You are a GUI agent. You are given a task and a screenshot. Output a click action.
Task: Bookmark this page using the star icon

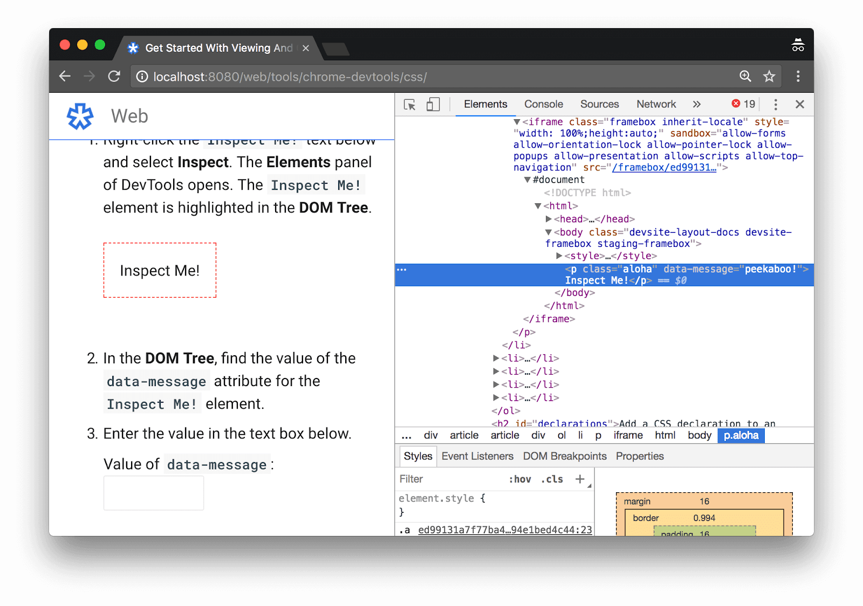[769, 77]
